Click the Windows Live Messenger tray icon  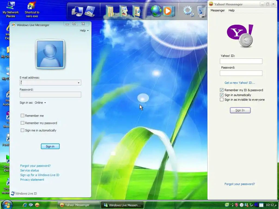coord(246,205)
